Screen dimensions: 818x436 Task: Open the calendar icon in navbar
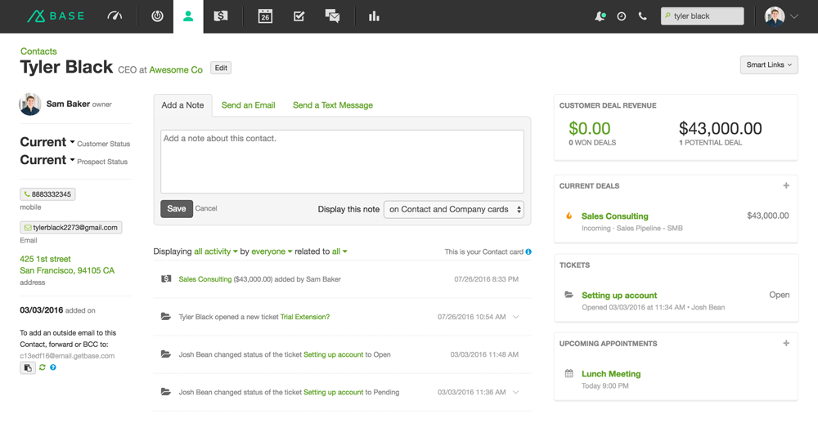265,16
